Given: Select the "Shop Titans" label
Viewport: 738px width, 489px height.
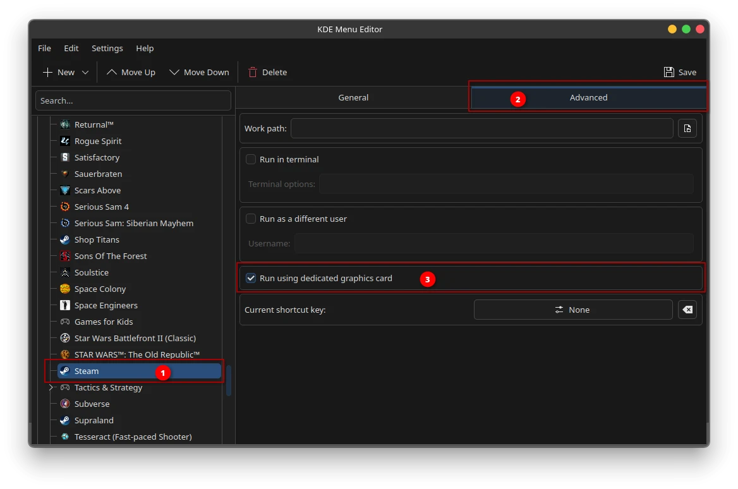Looking at the screenshot, I should [x=97, y=240].
